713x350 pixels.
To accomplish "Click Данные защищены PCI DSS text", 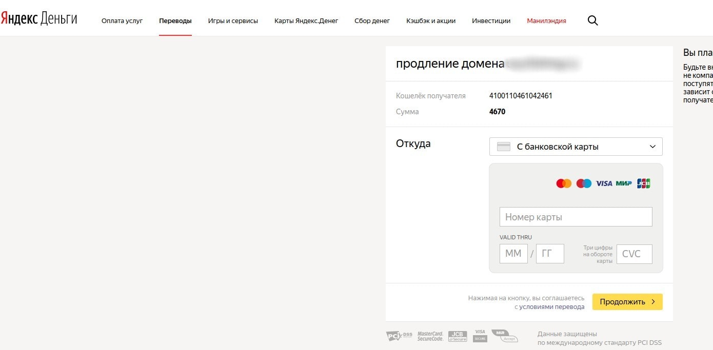I will coord(600,338).
